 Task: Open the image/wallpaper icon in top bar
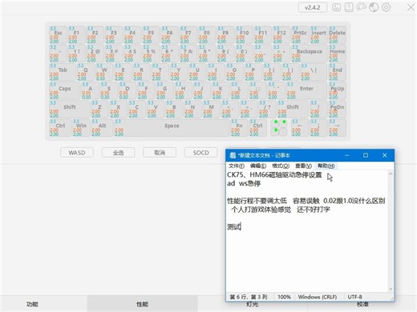[336, 7]
